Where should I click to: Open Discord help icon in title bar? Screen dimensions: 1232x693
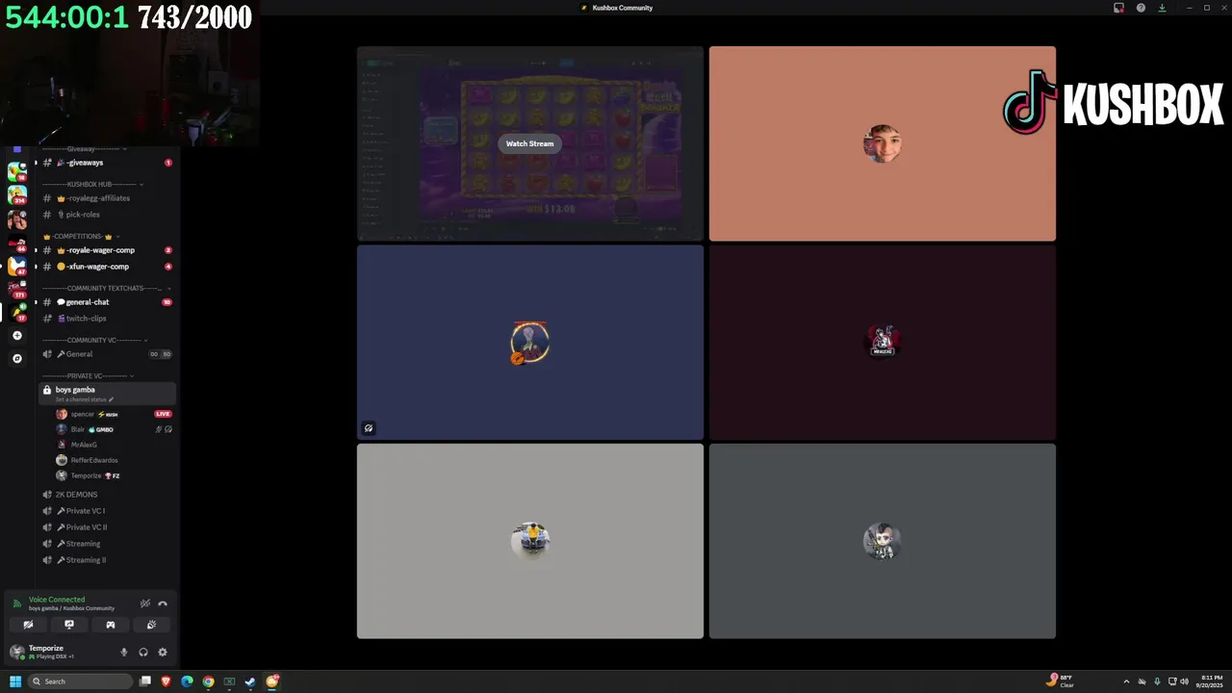[1141, 8]
